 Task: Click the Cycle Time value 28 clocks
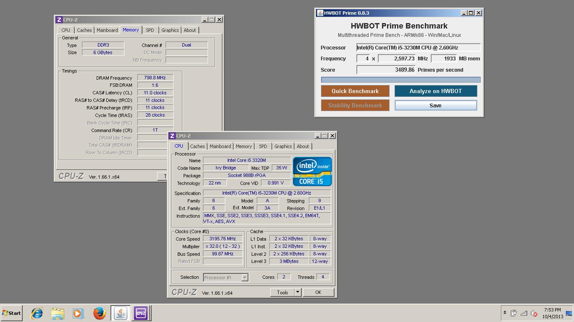tap(155, 115)
